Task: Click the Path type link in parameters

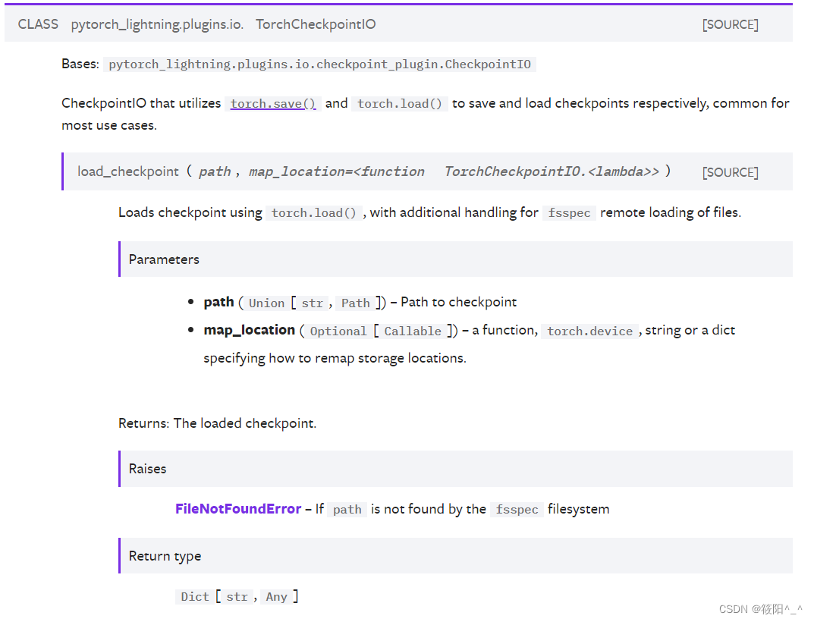Action: 355,303
